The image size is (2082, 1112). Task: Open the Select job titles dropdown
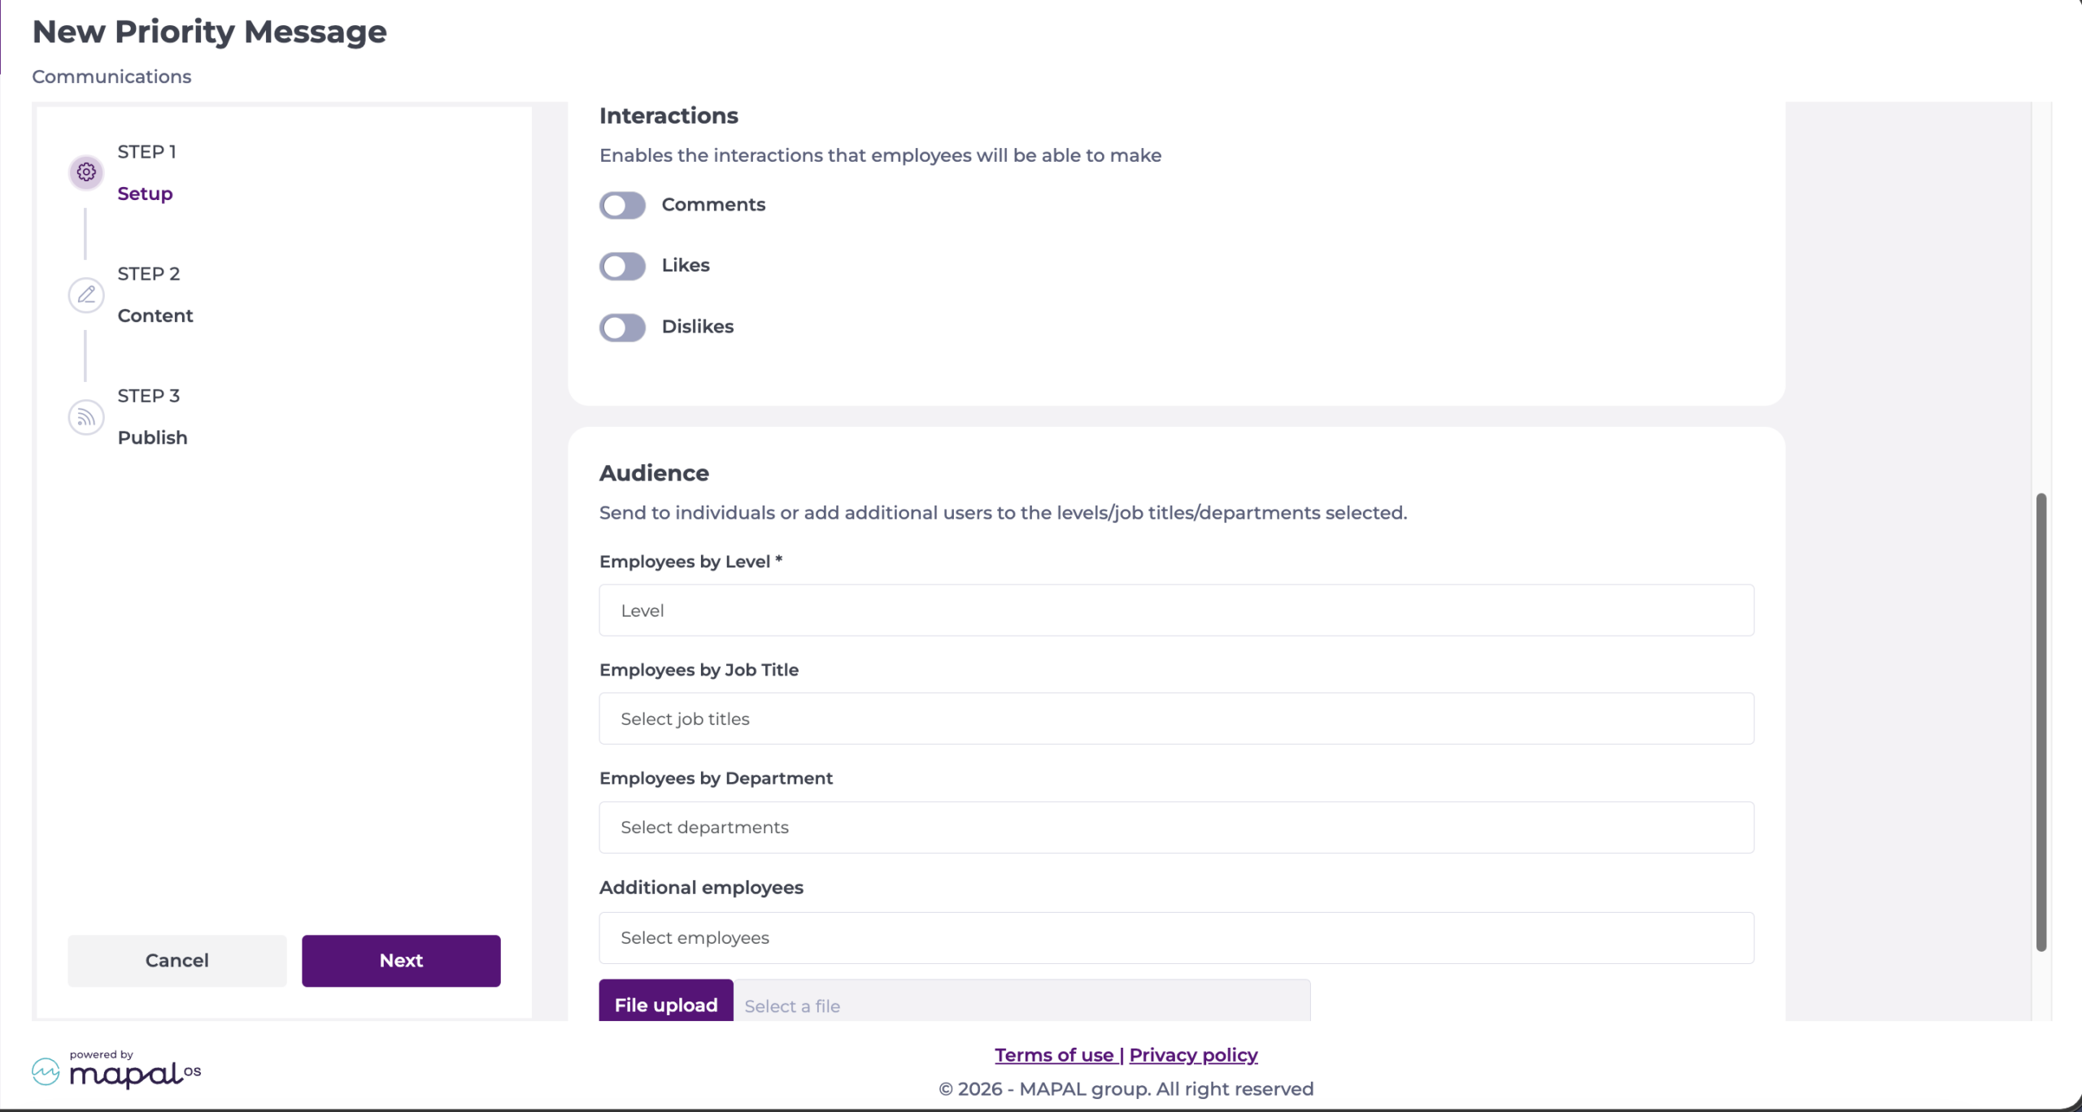tap(1176, 719)
